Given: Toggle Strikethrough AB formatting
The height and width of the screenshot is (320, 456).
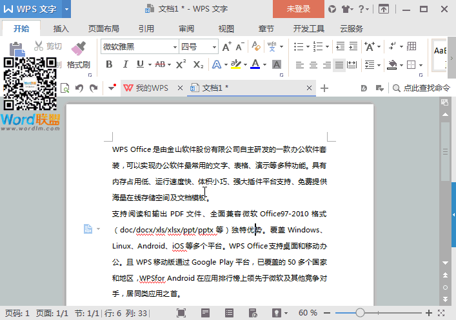Looking at the screenshot, I should (160, 64).
